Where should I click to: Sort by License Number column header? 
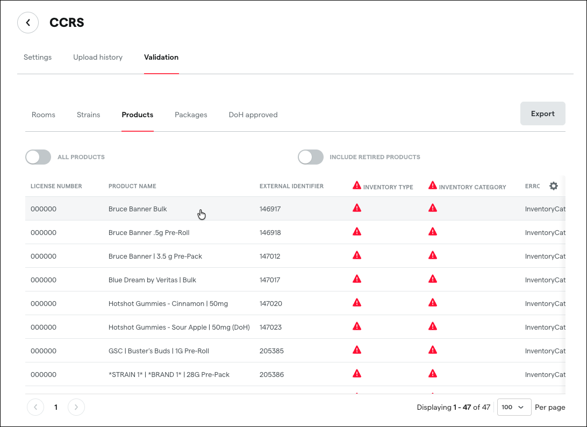coord(56,186)
